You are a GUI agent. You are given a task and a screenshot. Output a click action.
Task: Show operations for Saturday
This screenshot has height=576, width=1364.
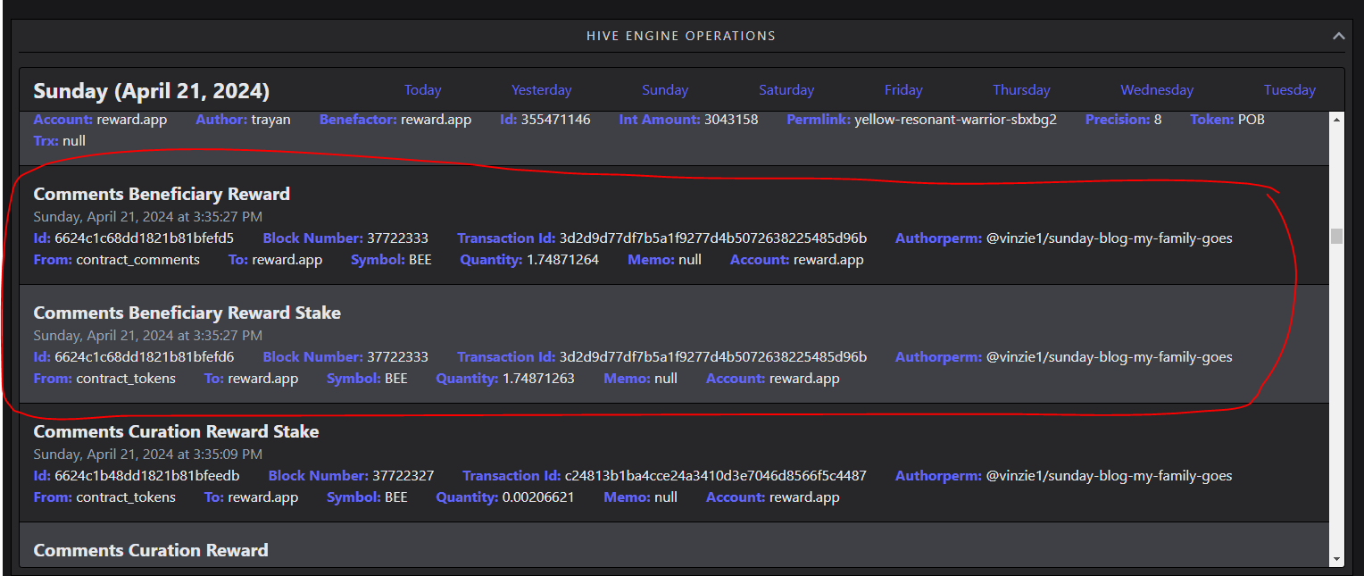point(786,90)
